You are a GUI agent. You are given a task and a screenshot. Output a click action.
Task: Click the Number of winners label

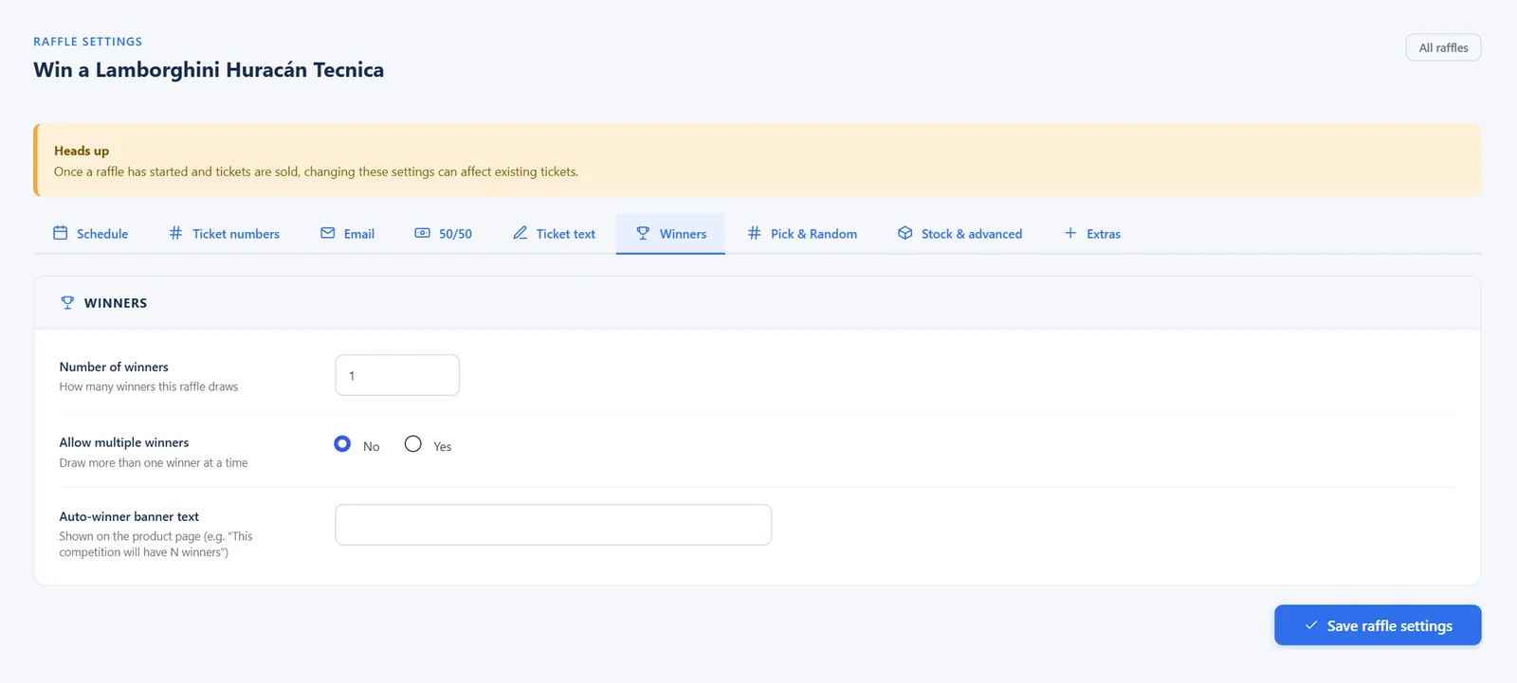point(114,367)
